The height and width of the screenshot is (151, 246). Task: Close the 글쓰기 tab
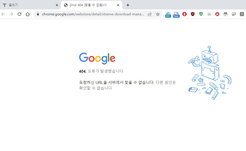(x=57, y=5)
